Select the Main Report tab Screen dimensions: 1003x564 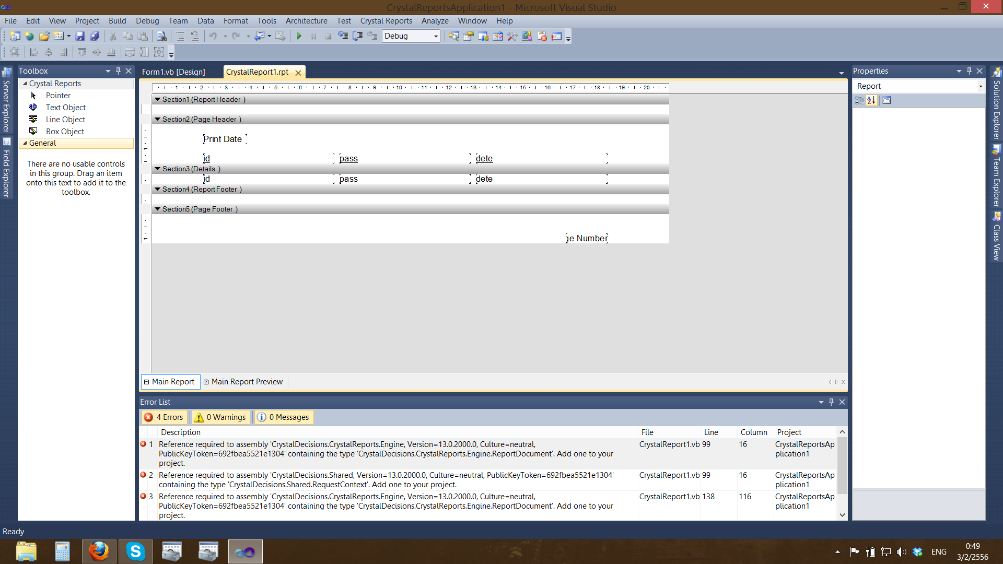click(x=169, y=382)
